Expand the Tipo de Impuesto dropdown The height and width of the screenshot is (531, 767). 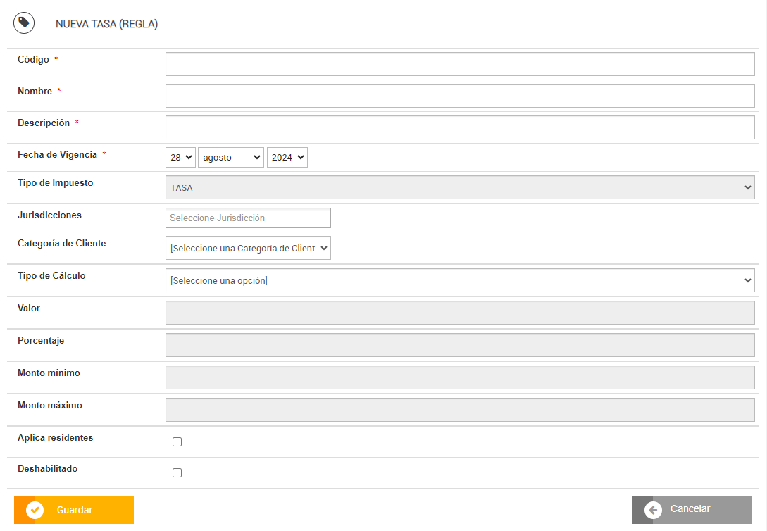[x=460, y=187]
